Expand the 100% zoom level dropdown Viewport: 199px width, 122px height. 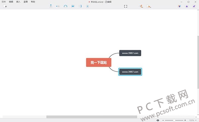pos(193,120)
